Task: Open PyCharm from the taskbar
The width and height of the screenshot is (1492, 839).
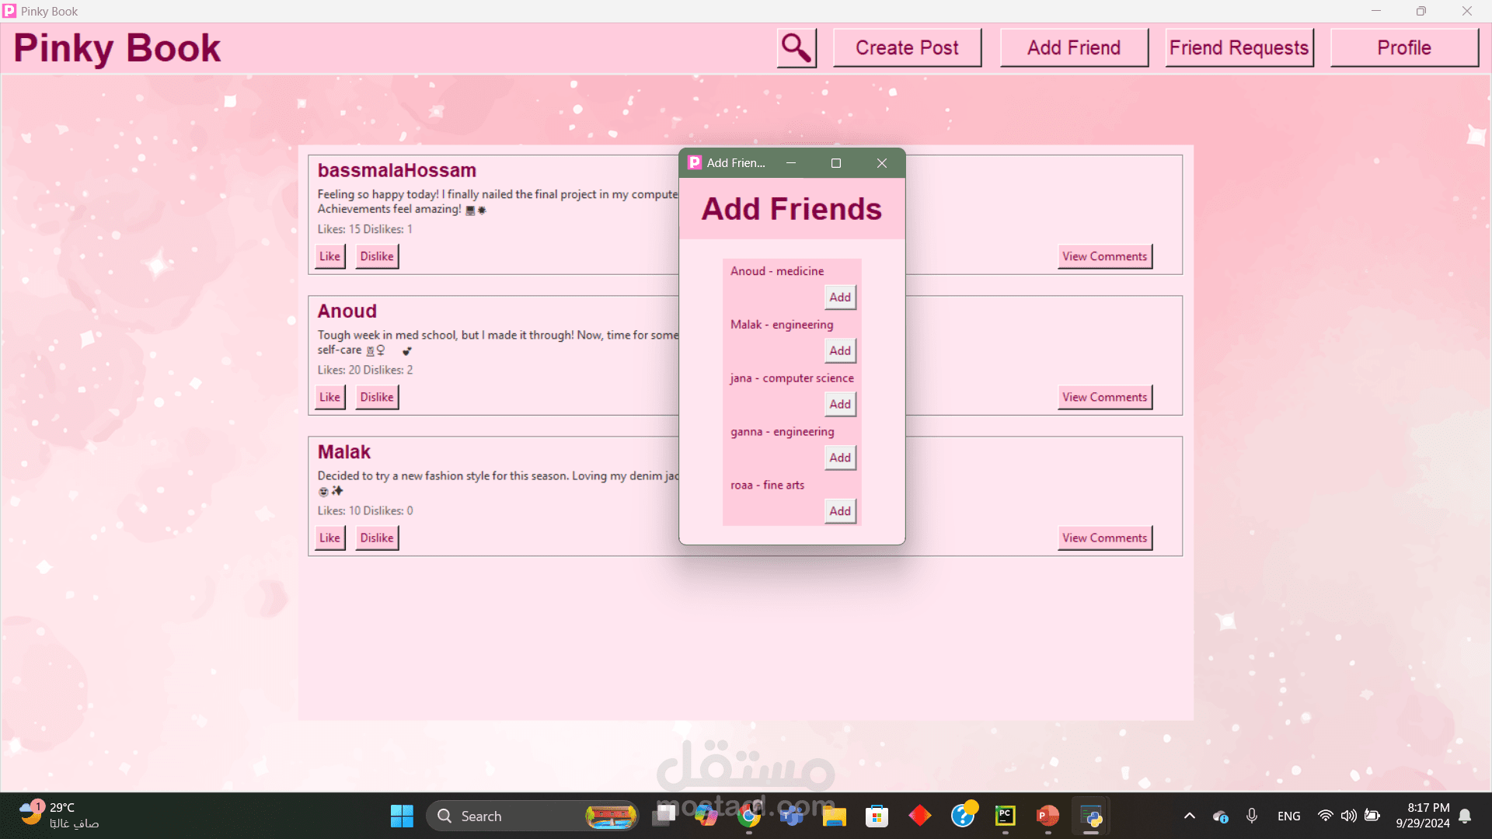Action: tap(1005, 816)
